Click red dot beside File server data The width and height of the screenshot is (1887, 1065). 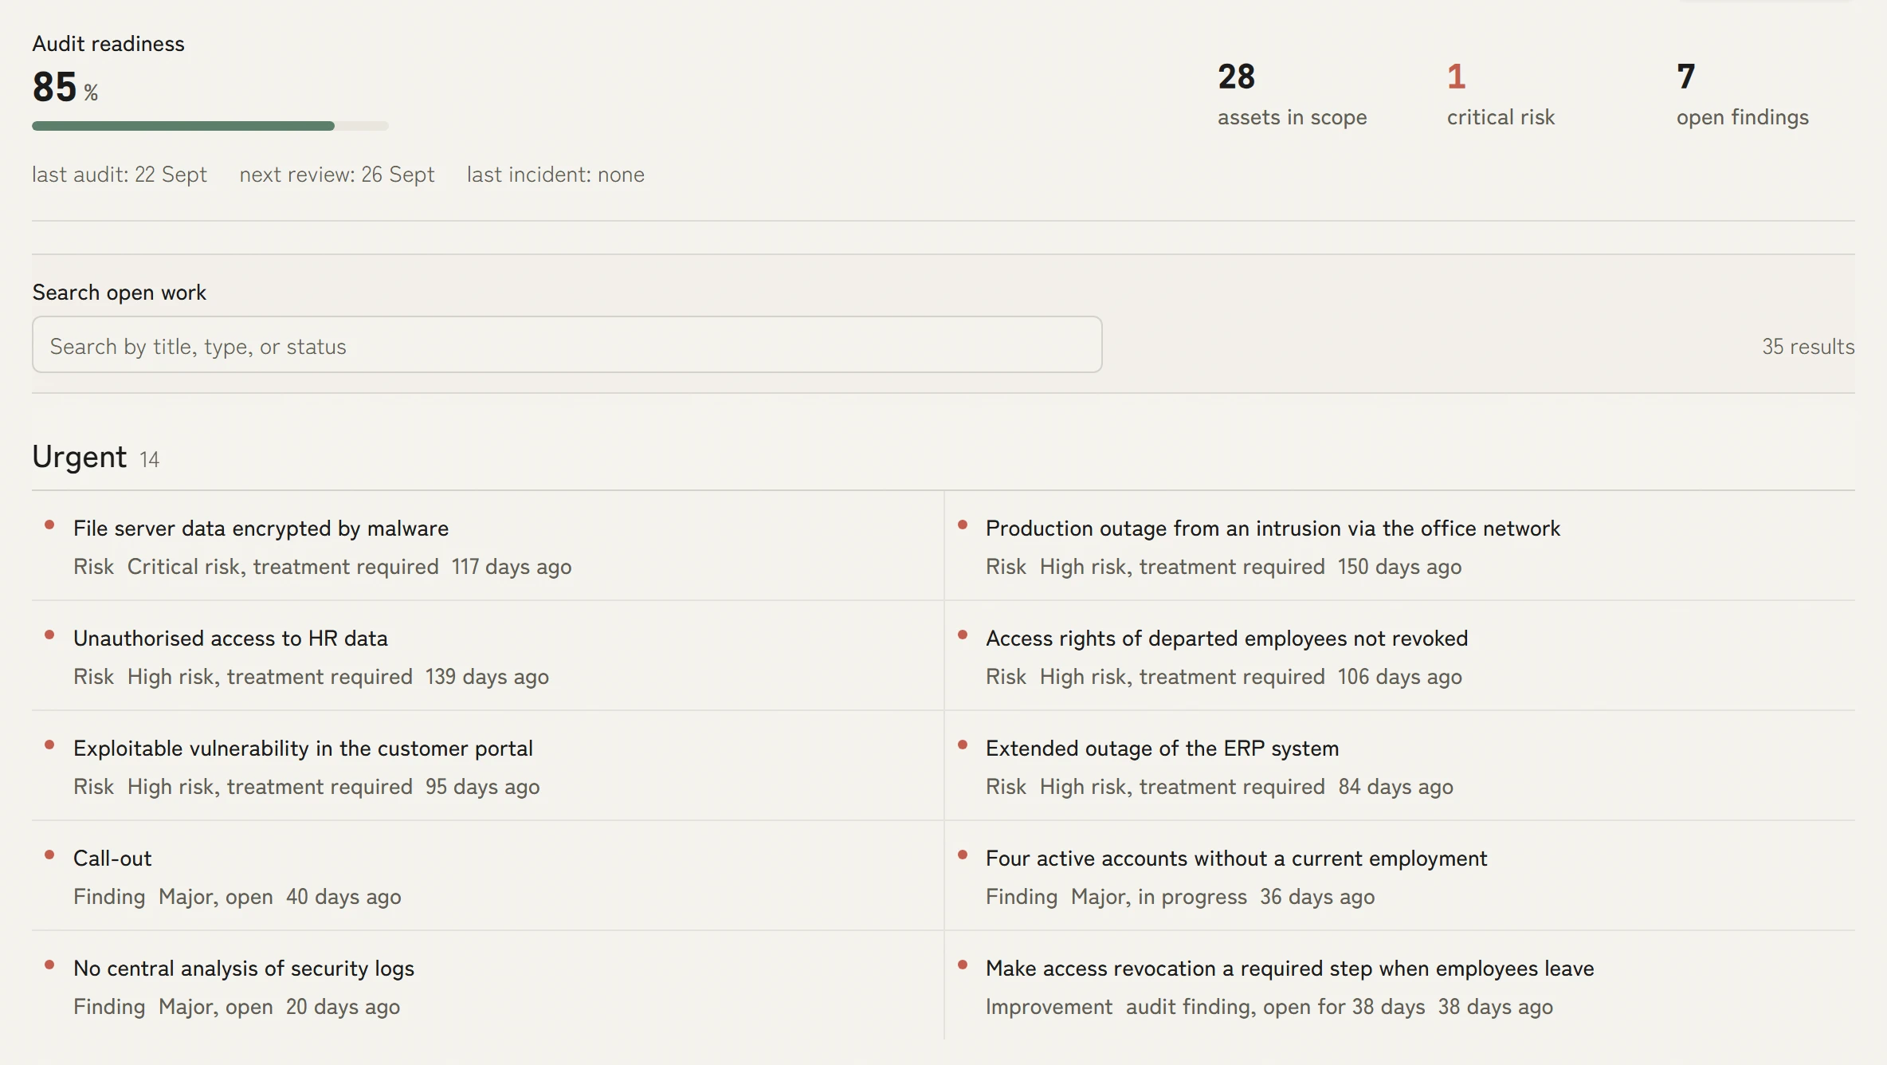point(49,525)
